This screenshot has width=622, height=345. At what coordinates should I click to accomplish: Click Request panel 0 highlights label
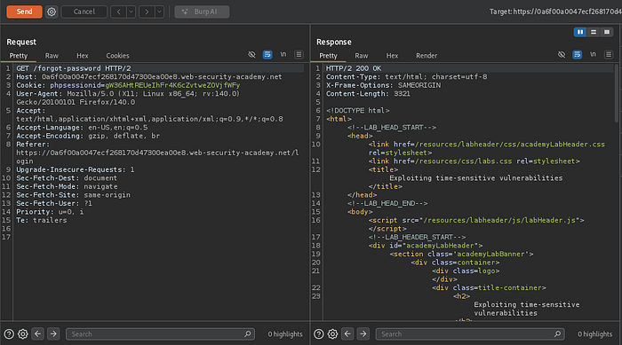(x=285, y=333)
